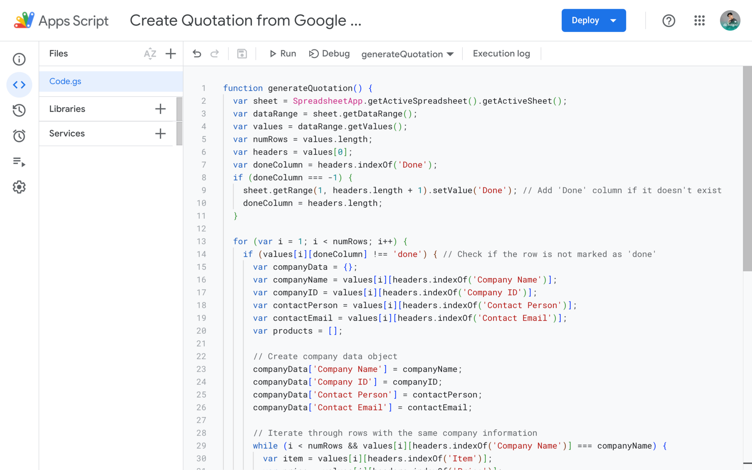View the project Executions list
The width and height of the screenshot is (752, 470).
pyautogui.click(x=19, y=110)
